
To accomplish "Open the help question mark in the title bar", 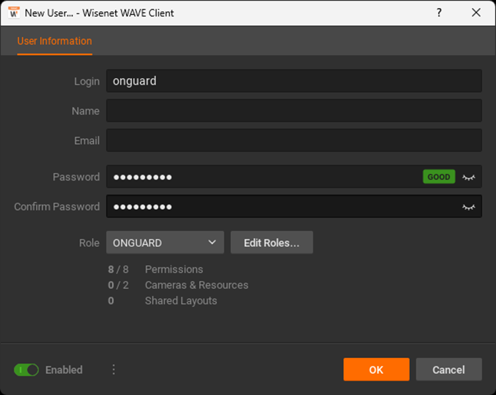I will coord(439,13).
